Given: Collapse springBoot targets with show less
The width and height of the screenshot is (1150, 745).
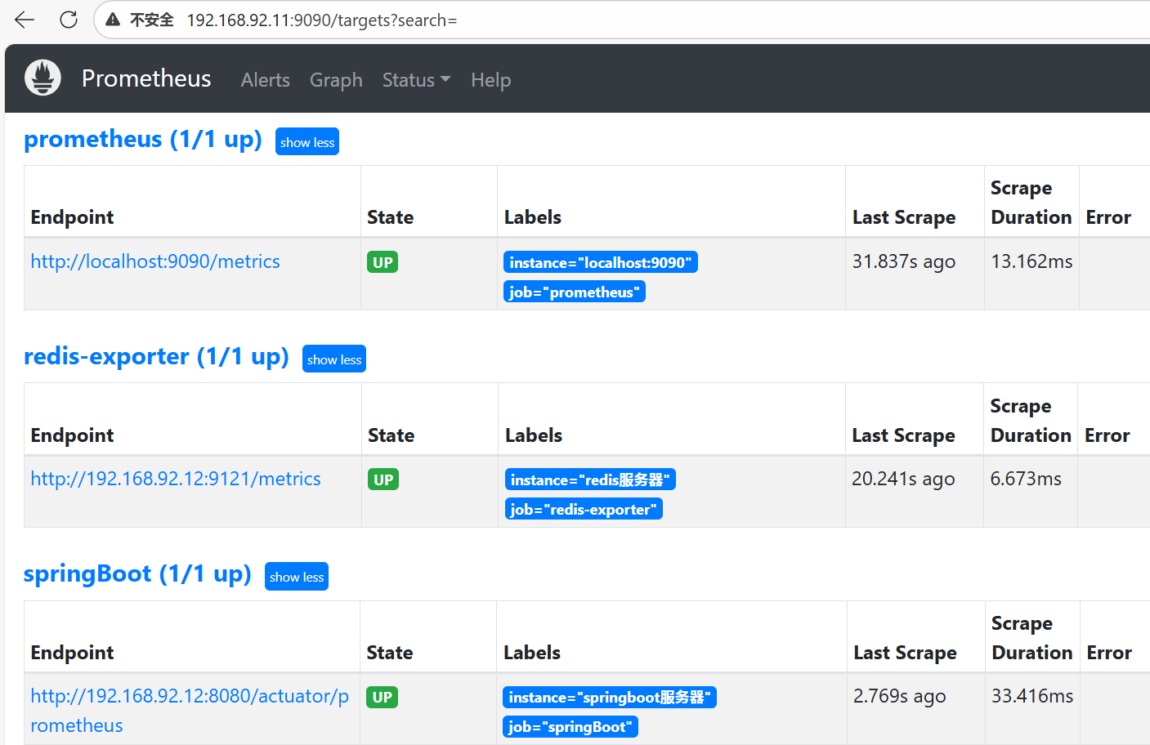Looking at the screenshot, I should coord(297,577).
